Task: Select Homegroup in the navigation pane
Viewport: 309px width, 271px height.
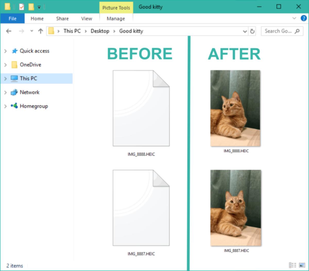Action: pos(33,106)
